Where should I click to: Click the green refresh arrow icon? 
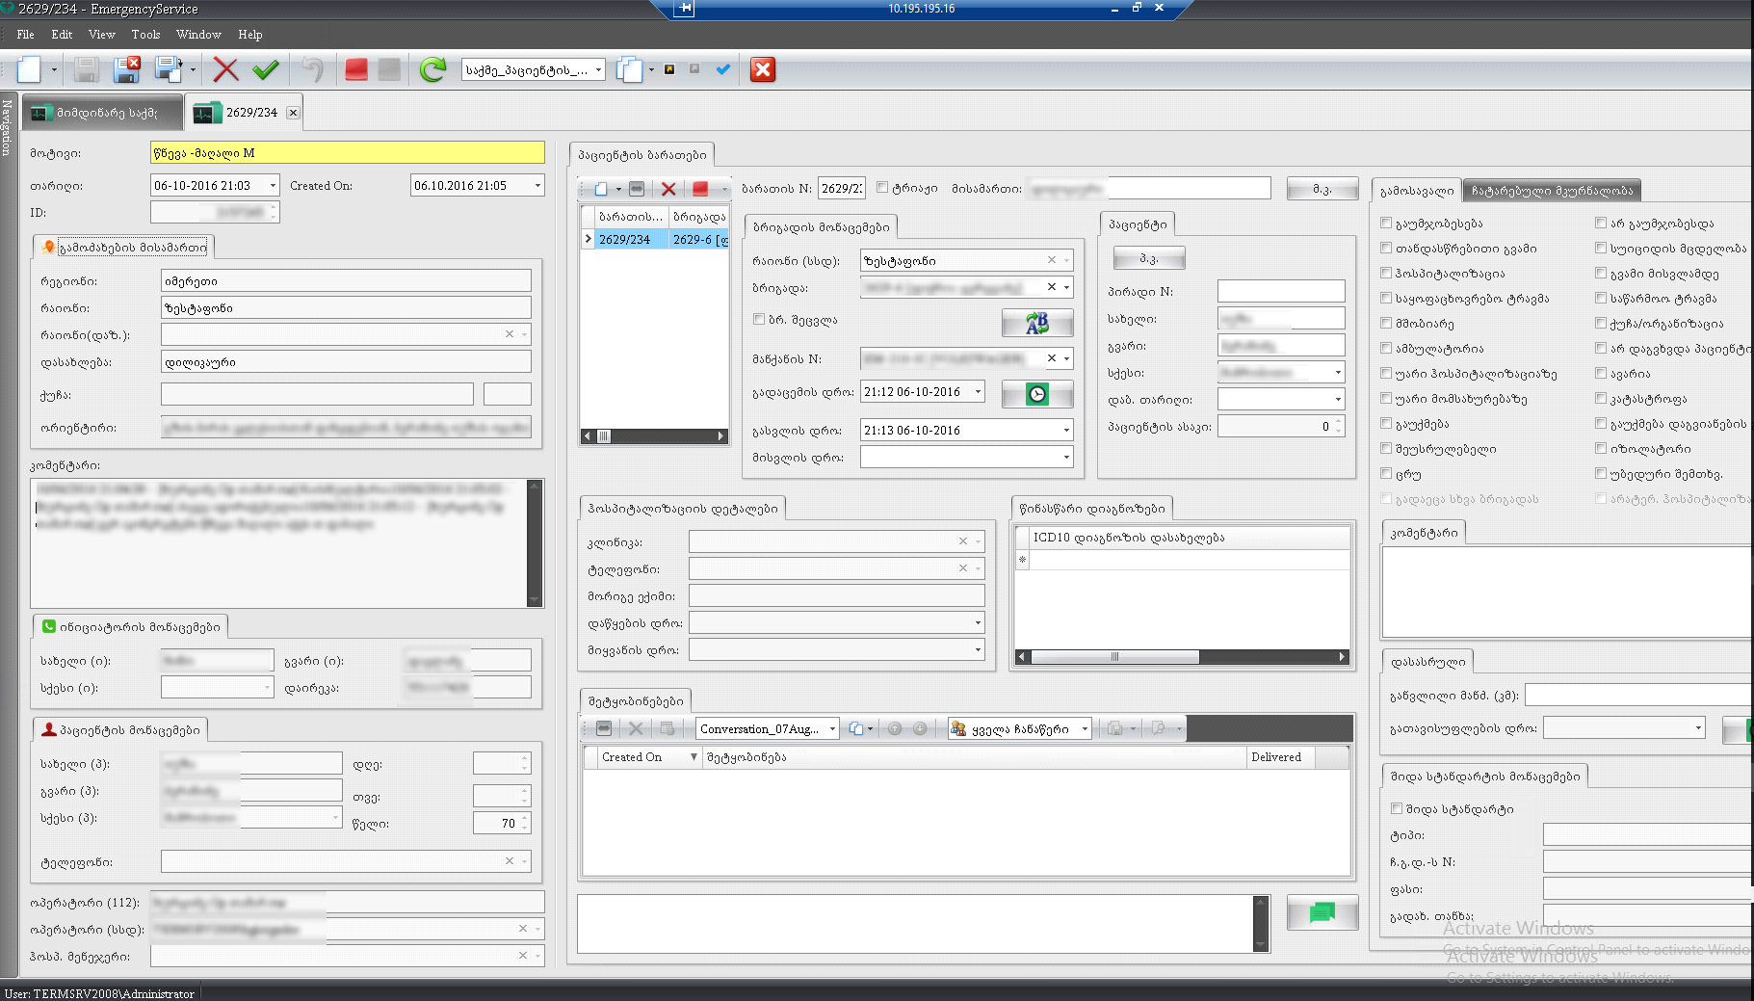[432, 69]
